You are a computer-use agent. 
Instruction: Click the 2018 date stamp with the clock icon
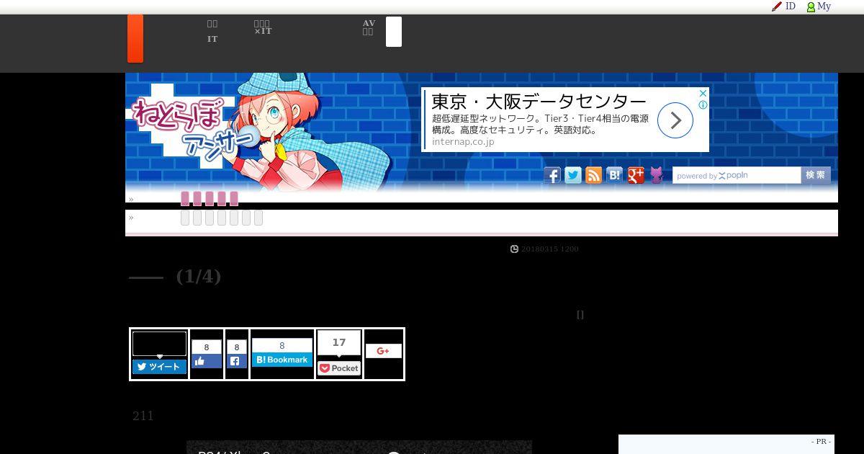[x=544, y=249]
